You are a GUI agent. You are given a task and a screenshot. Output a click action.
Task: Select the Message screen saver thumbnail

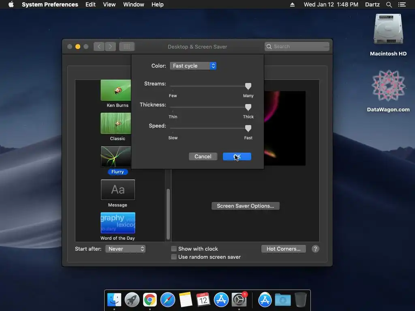[118, 190]
